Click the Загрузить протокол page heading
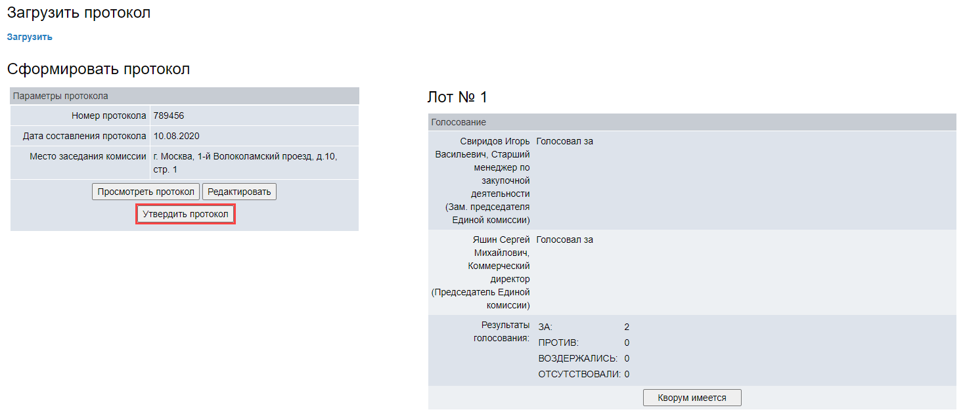 (x=79, y=12)
